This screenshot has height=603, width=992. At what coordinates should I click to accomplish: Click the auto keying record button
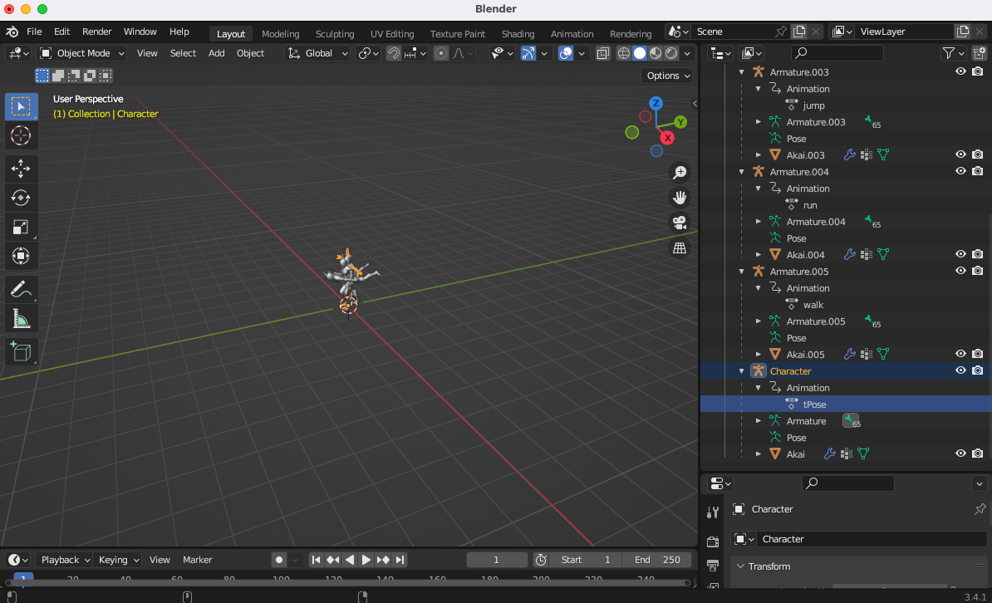click(x=279, y=560)
